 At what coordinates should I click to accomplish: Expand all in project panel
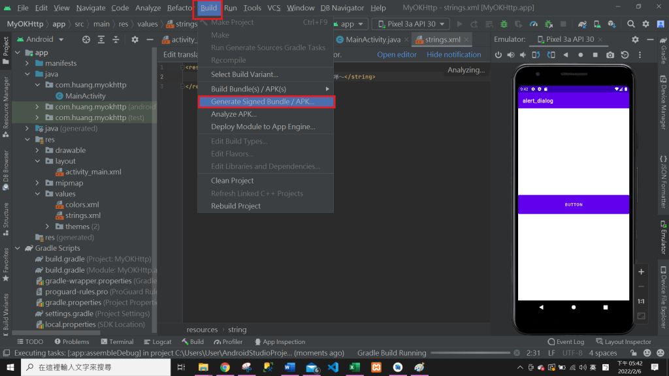[x=101, y=39]
